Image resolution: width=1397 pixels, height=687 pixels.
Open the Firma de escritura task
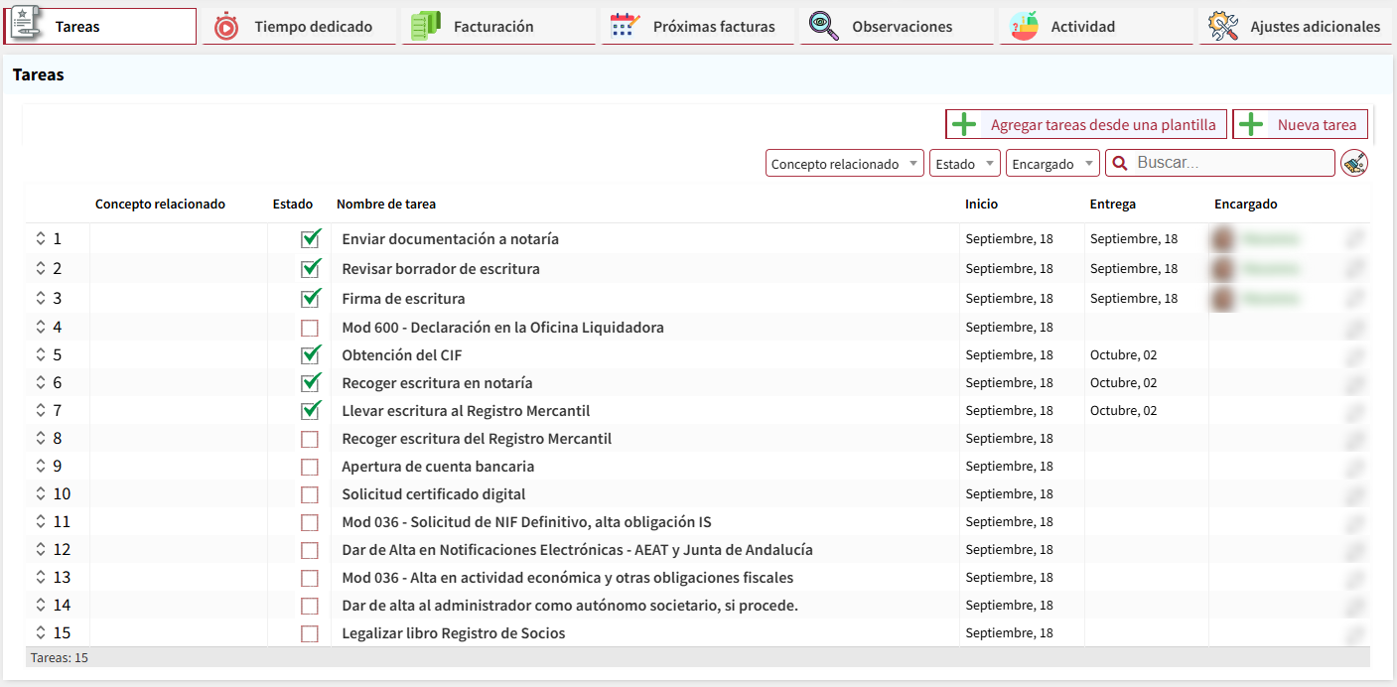(403, 299)
